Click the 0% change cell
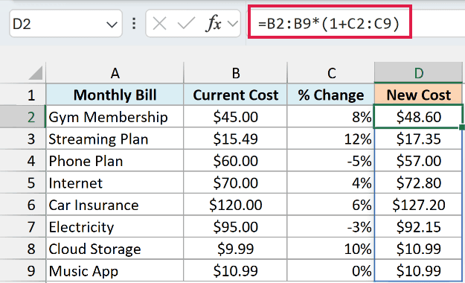 click(331, 270)
